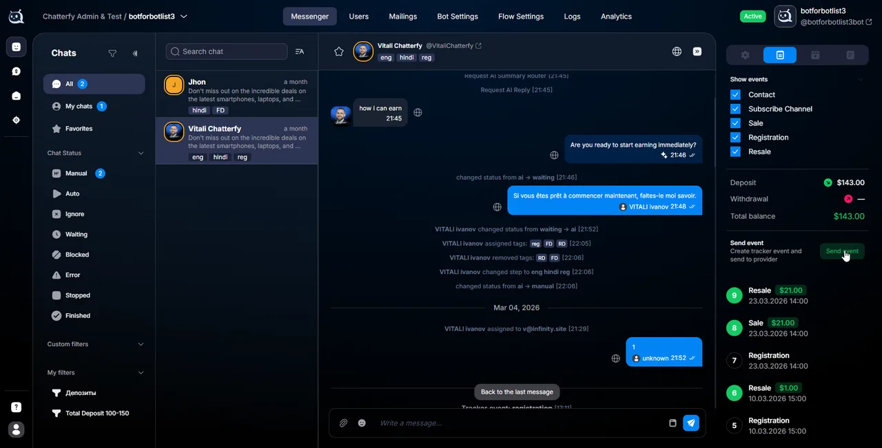882x448 pixels.
Task: Open the filter funnel icon beside Chats
Action: [112, 53]
